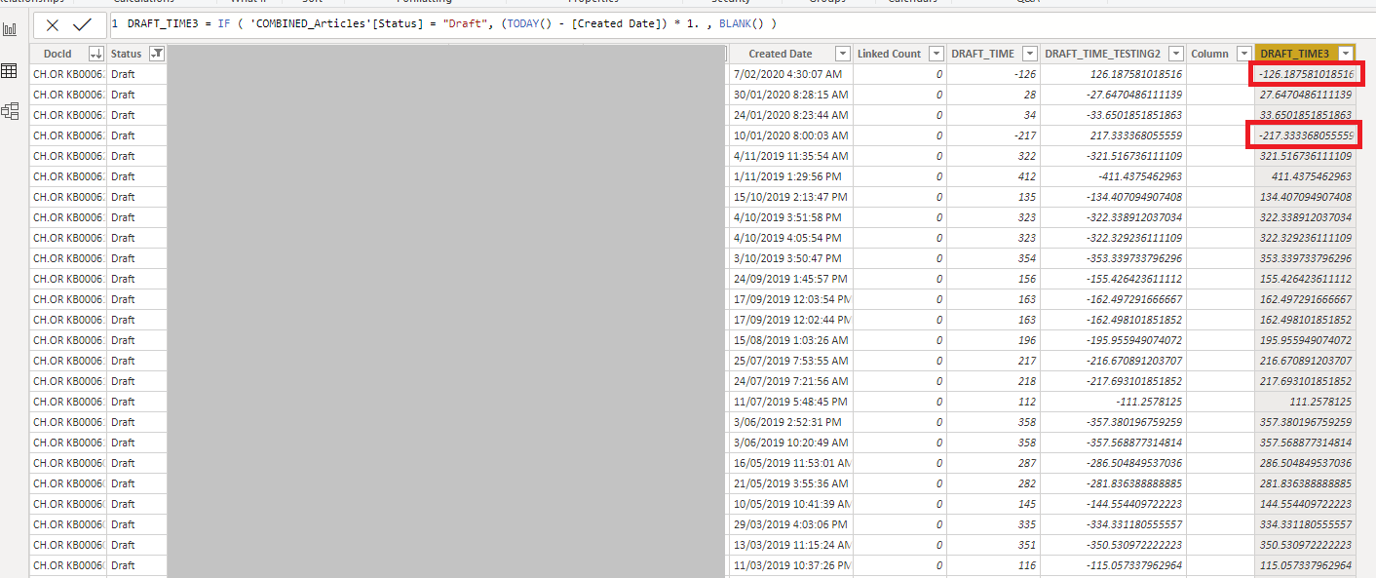Click the Linked Count 0 in the 21/05/2019 row
Image resolution: width=1376 pixels, height=578 pixels.
pos(899,483)
